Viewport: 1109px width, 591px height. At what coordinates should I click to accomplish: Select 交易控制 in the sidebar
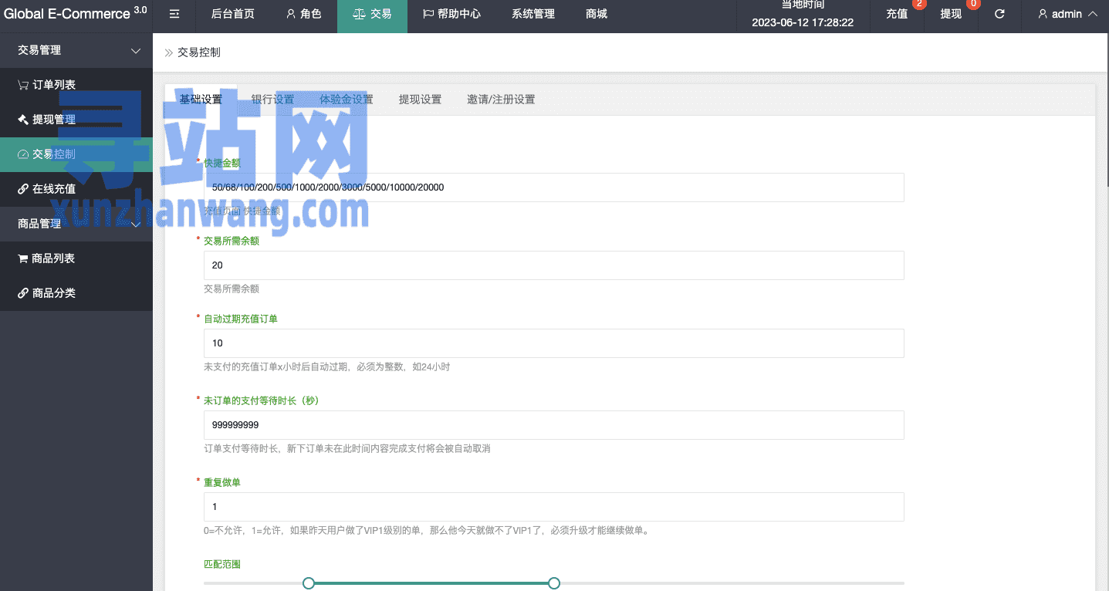point(53,154)
